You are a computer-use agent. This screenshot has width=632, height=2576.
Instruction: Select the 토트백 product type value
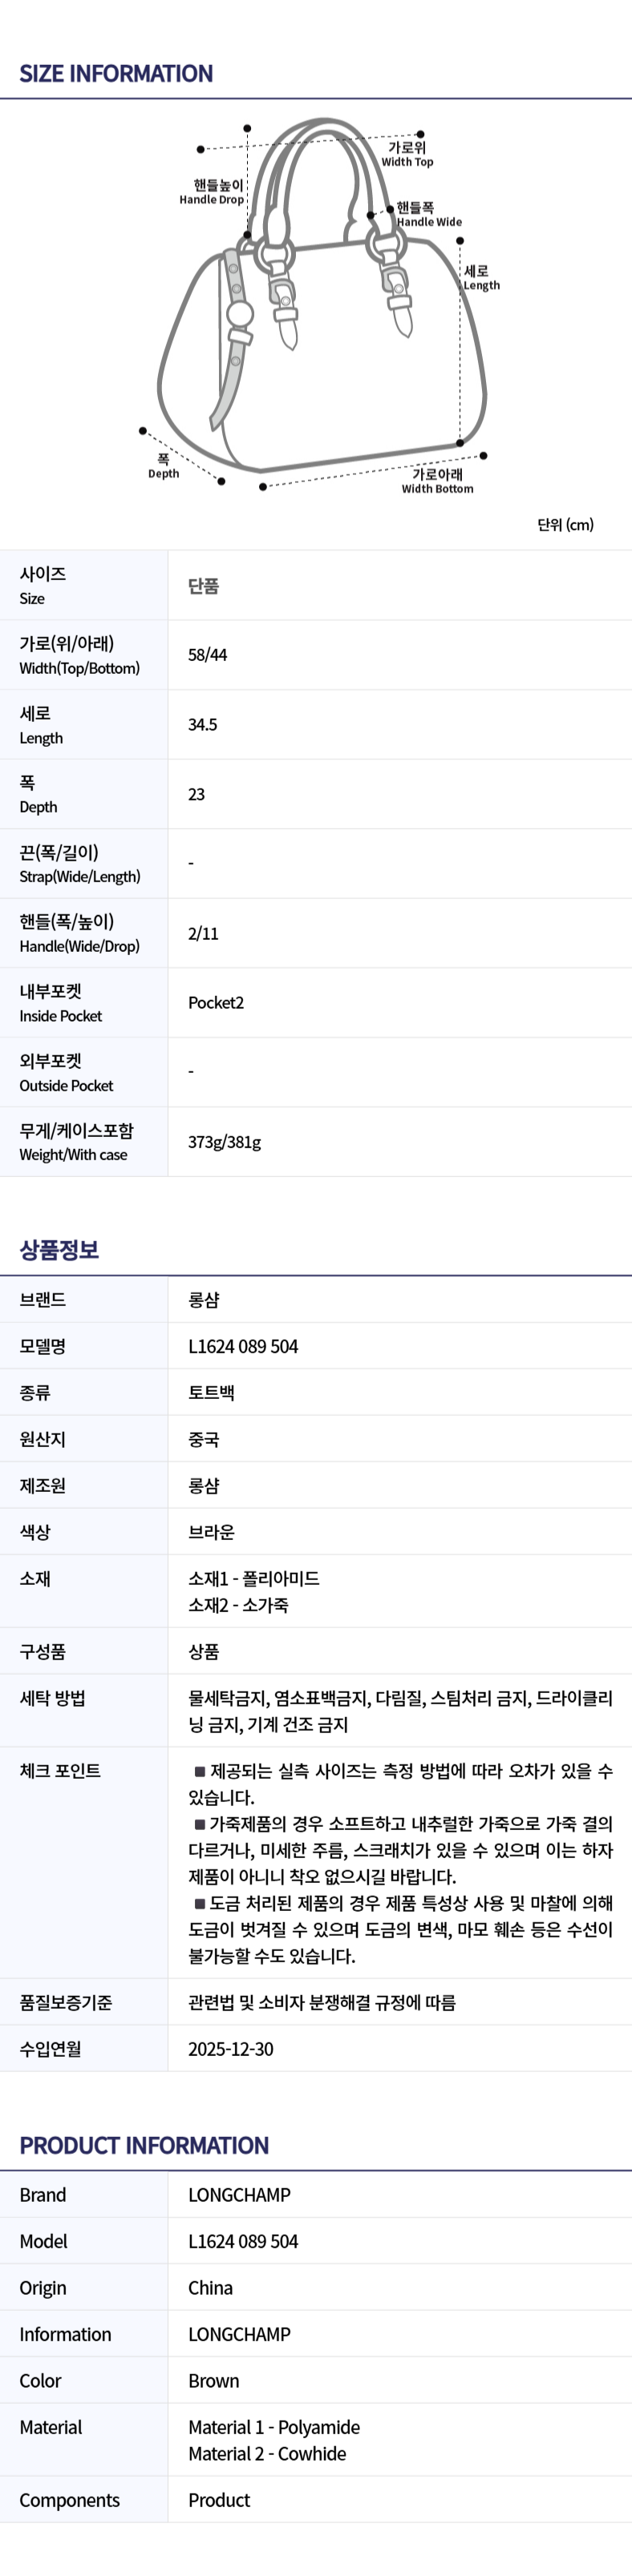[211, 1393]
